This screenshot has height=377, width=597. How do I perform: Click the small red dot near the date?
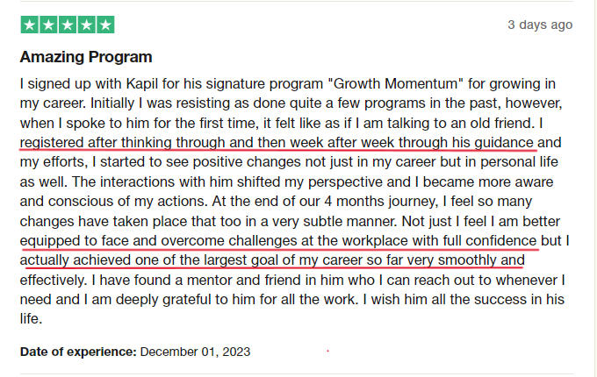[327, 352]
